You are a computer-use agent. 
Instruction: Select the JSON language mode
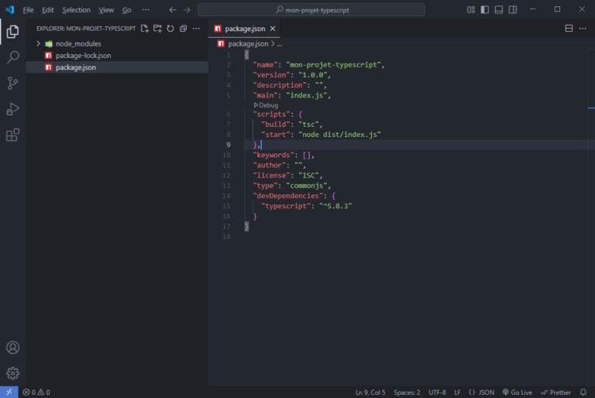click(x=481, y=393)
